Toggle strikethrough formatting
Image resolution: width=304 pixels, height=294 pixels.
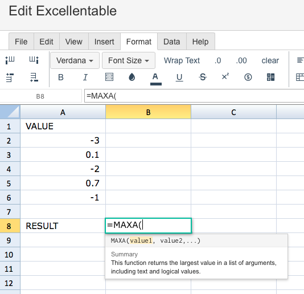[x=203, y=77]
